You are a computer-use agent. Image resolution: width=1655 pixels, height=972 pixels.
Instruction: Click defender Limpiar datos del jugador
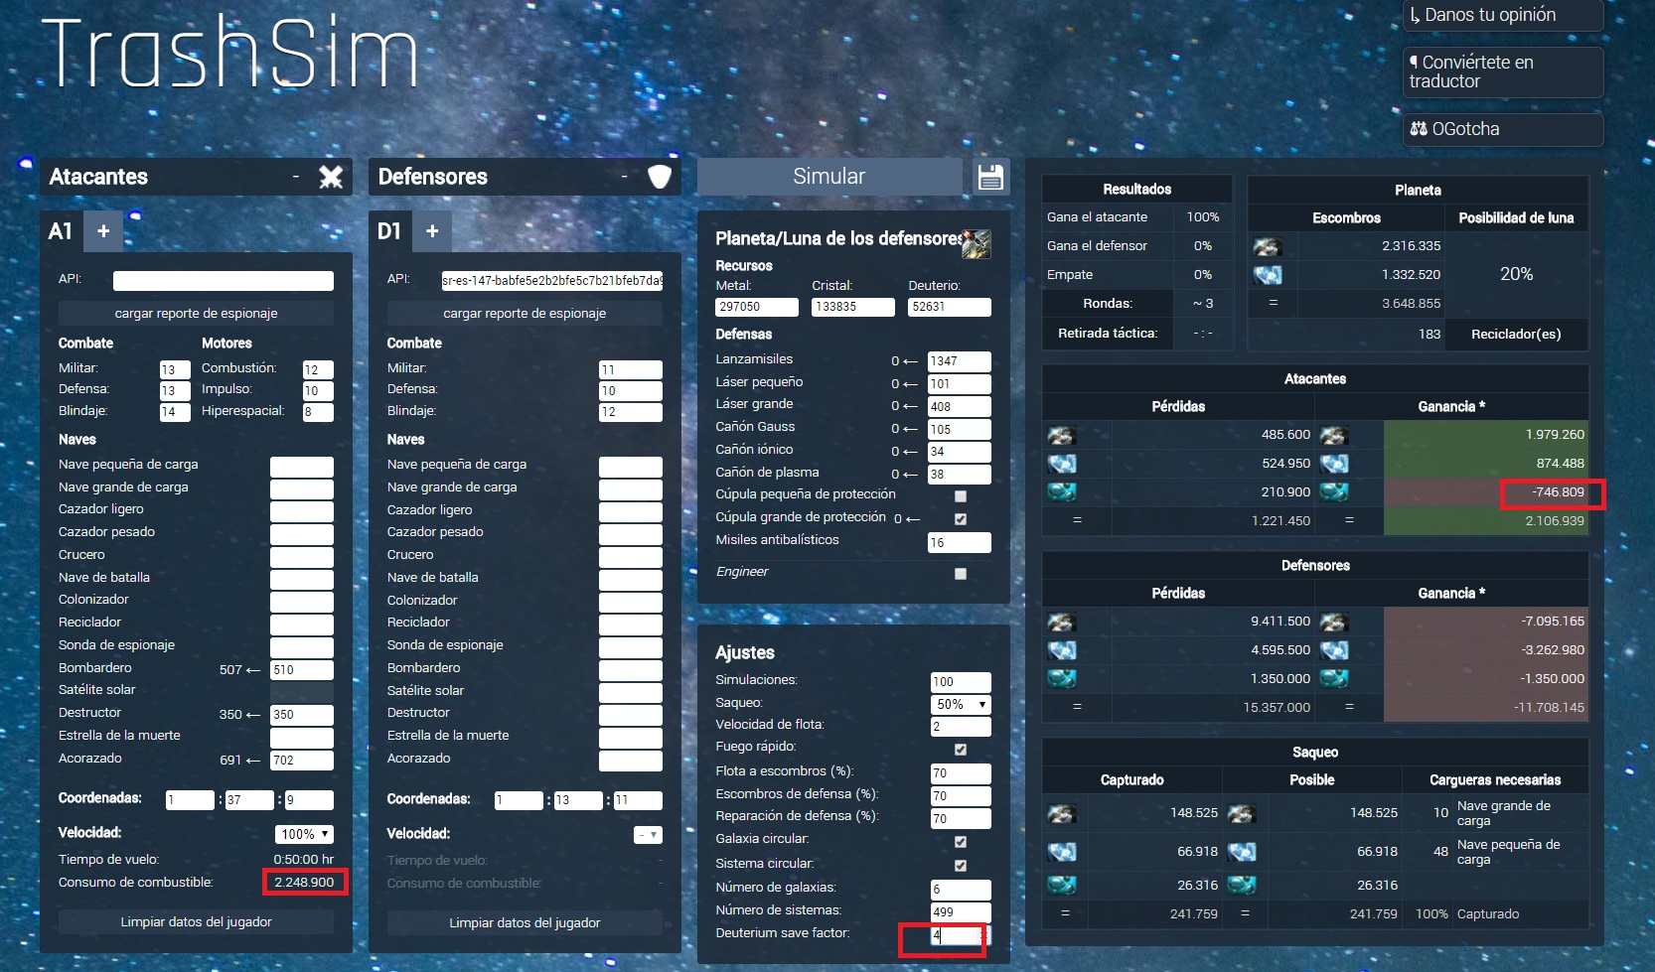pyautogui.click(x=525, y=923)
